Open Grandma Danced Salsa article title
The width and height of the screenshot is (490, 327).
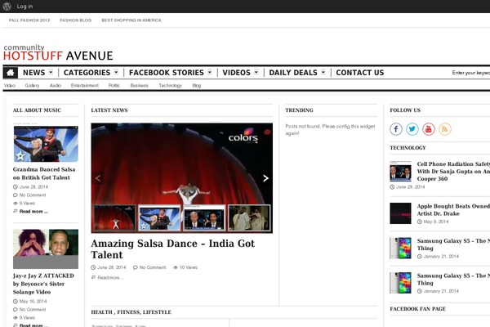coord(44,173)
